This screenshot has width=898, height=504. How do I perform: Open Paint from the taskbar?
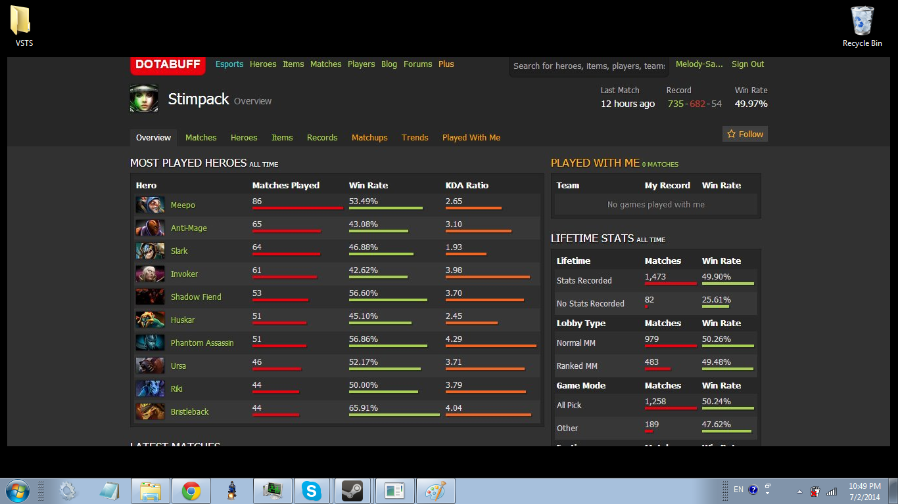(435, 491)
